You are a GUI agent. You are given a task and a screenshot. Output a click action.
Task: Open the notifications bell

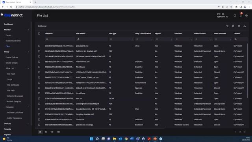click(x=241, y=16)
